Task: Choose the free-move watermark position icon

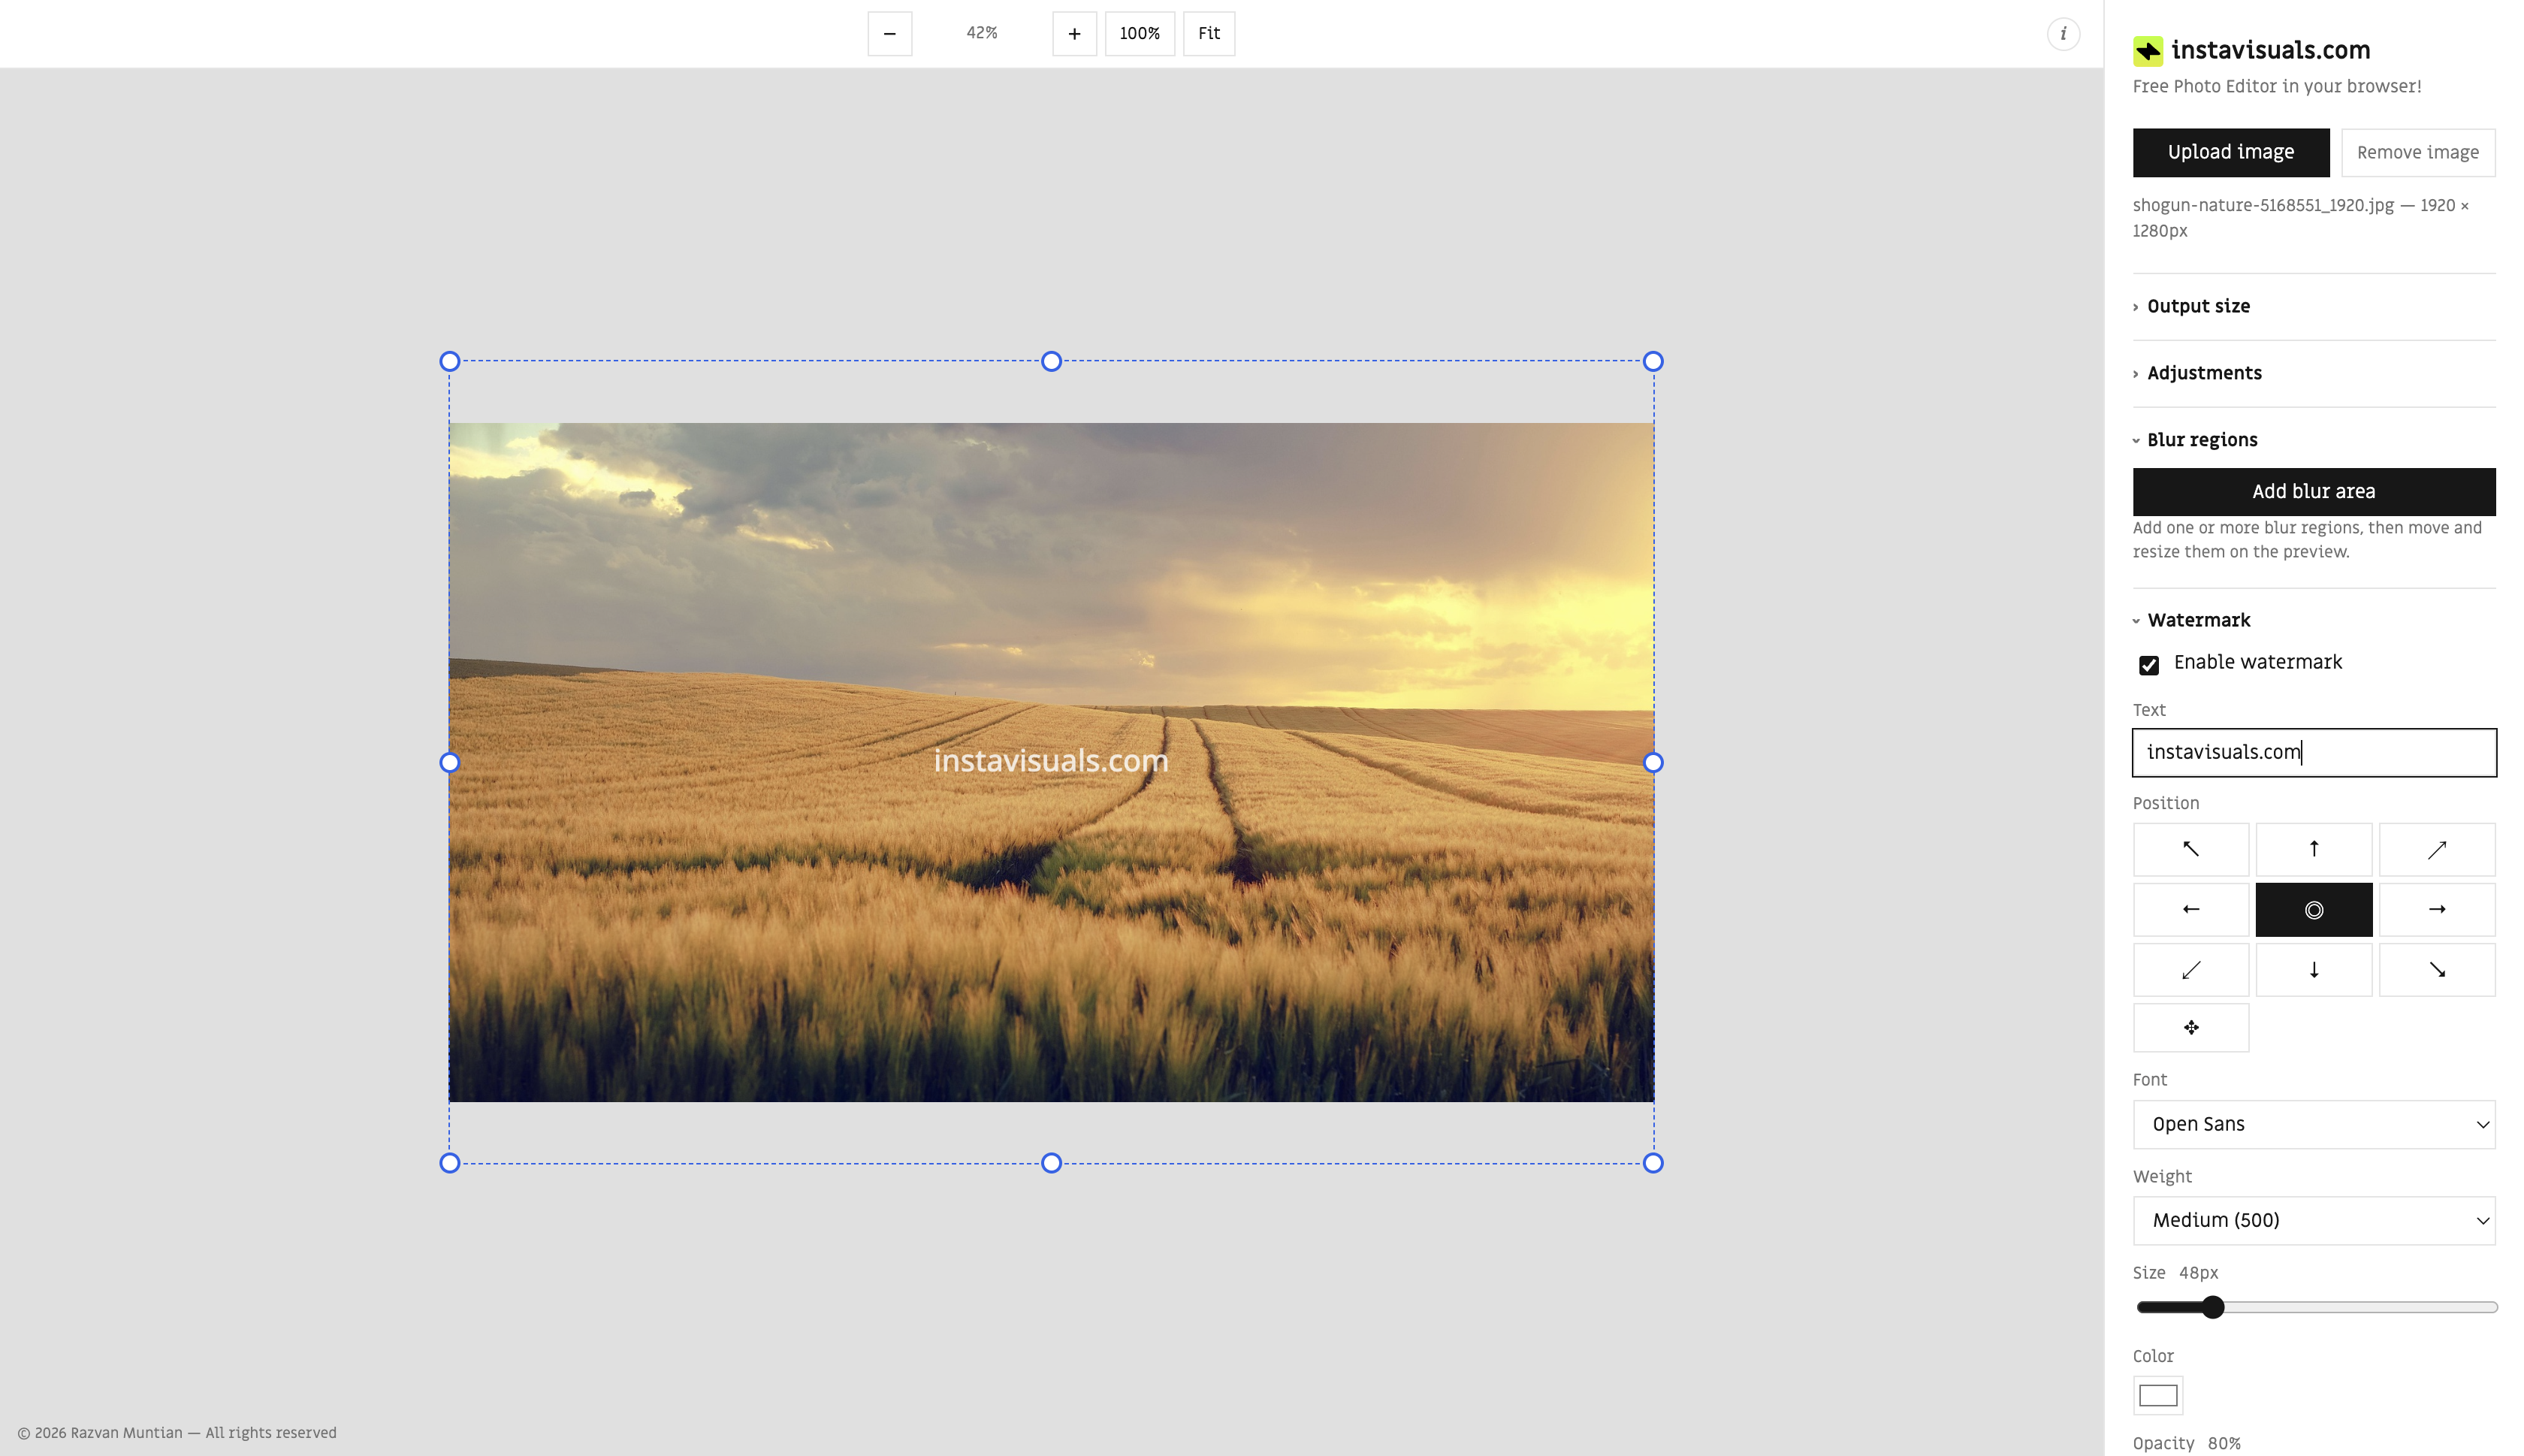Action: 2190,1028
